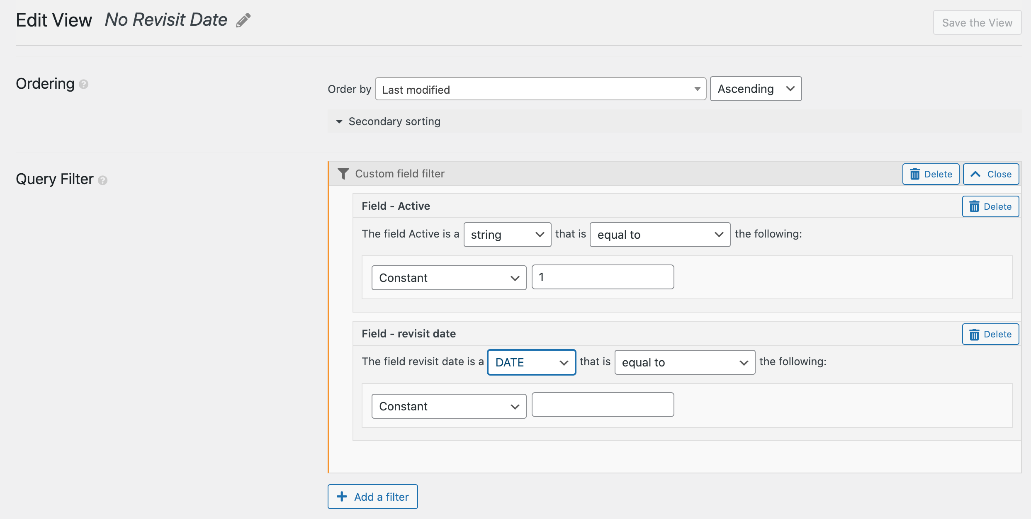Open the equal to comparison dropdown for Active
1031x519 pixels.
coord(660,235)
